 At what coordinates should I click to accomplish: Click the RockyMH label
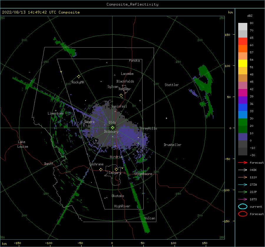pyautogui.click(x=78, y=82)
